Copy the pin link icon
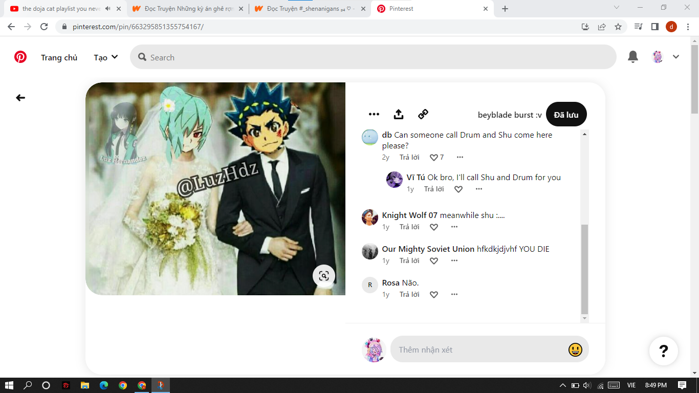 click(x=423, y=114)
